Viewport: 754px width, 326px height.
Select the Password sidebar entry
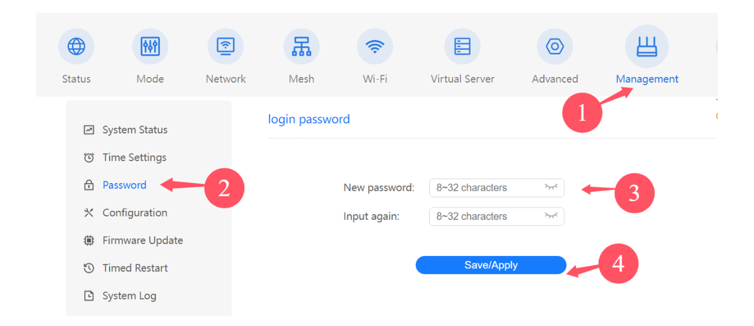115,185
